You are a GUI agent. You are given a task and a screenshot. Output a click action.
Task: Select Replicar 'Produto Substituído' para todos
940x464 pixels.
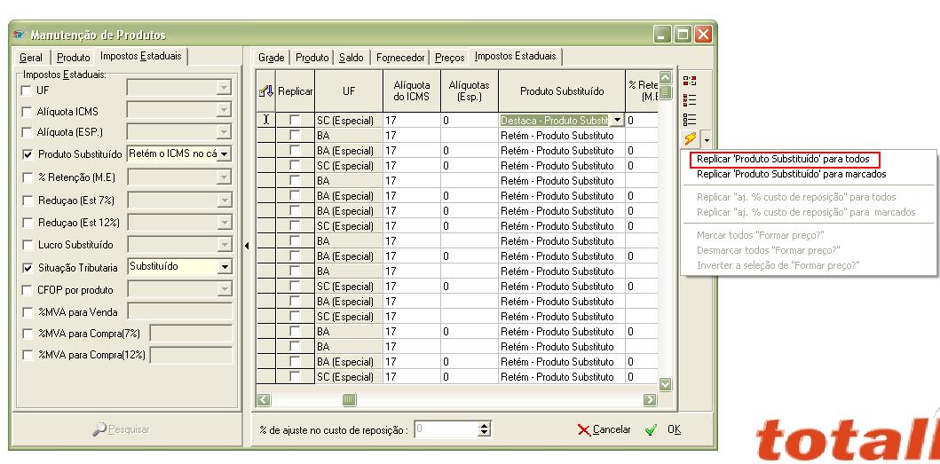click(x=783, y=160)
